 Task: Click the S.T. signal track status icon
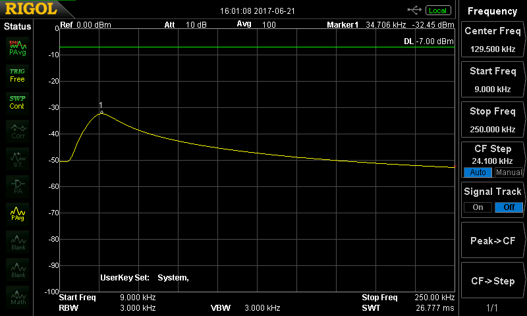[x=18, y=159]
